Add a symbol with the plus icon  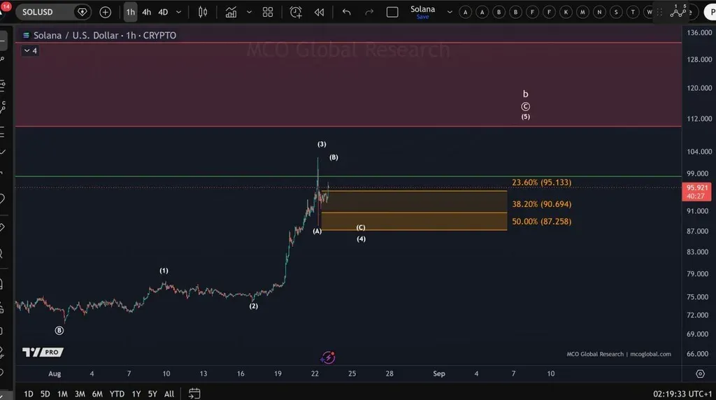(x=106, y=13)
